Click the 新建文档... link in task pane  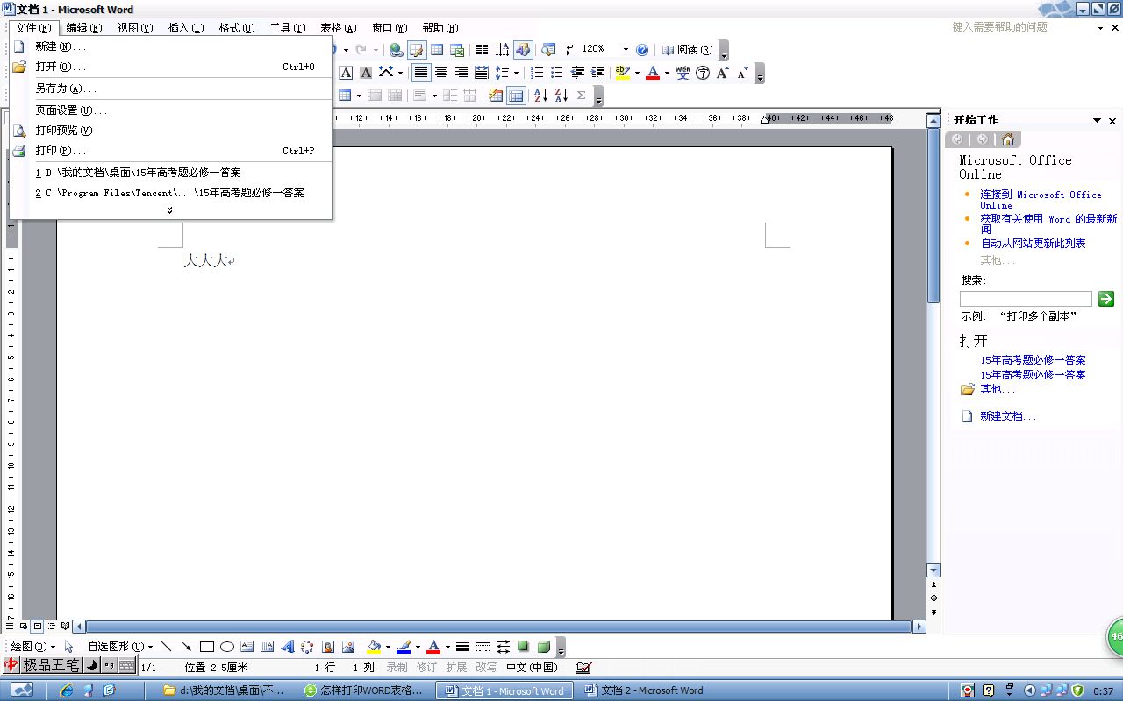[1008, 416]
